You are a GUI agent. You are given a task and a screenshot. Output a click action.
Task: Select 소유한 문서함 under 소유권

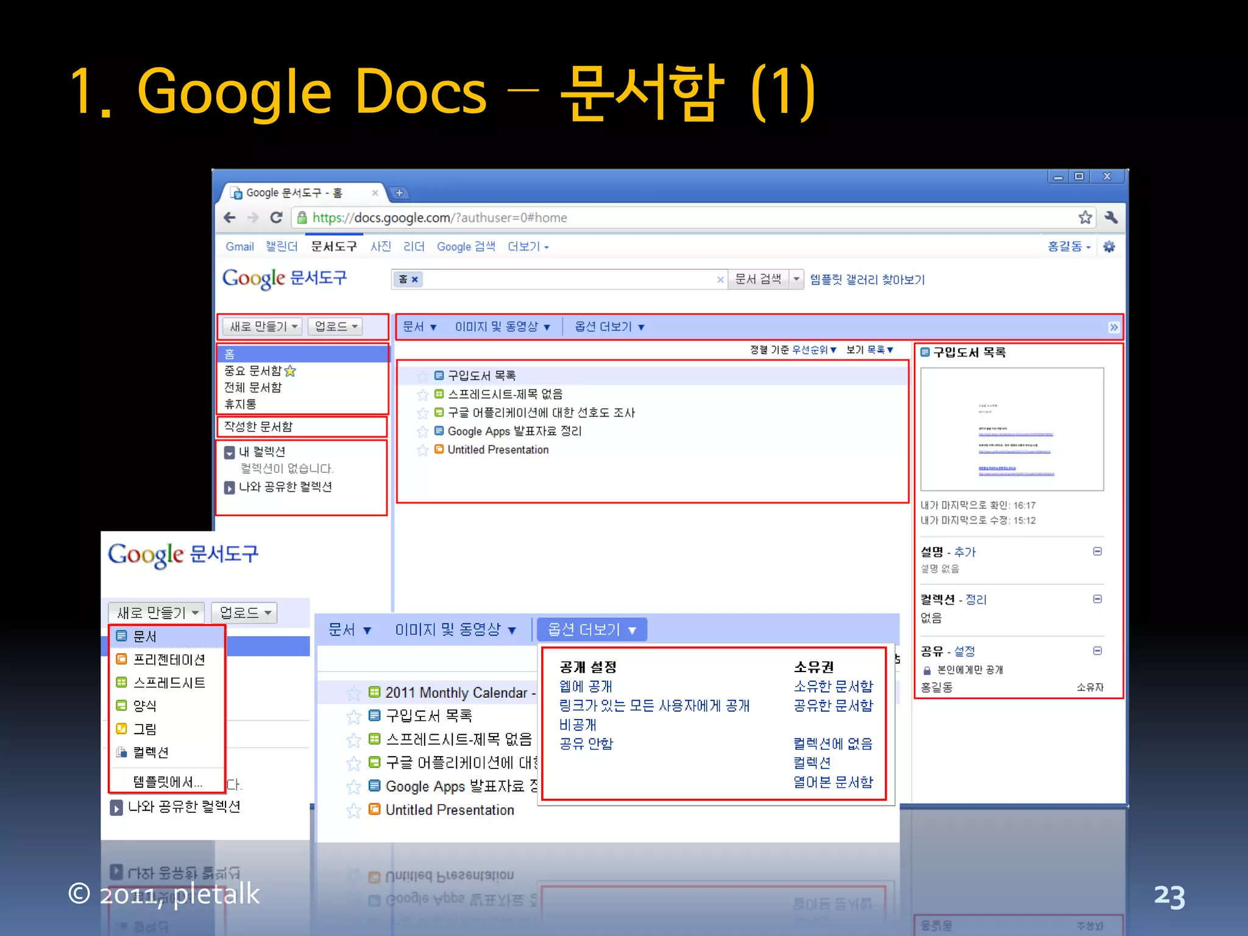pos(833,687)
